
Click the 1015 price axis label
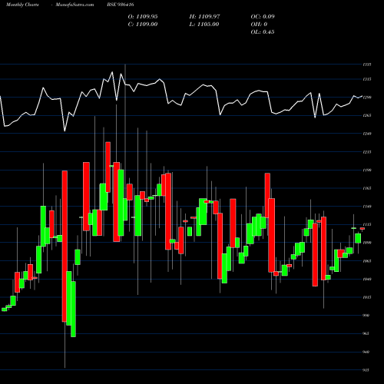pyautogui.click(x=367, y=297)
